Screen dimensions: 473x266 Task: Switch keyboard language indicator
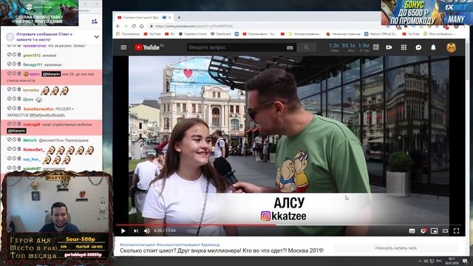pyautogui.click(x=439, y=261)
